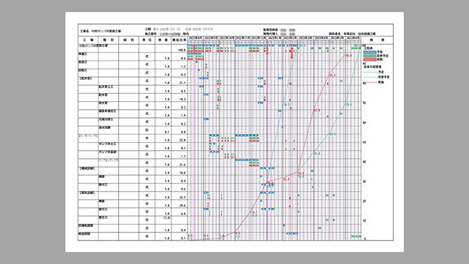This screenshot has width=469, height=264.
Task: Click the blue 予定 schedule bar legend swatch
Action: tap(370, 52)
